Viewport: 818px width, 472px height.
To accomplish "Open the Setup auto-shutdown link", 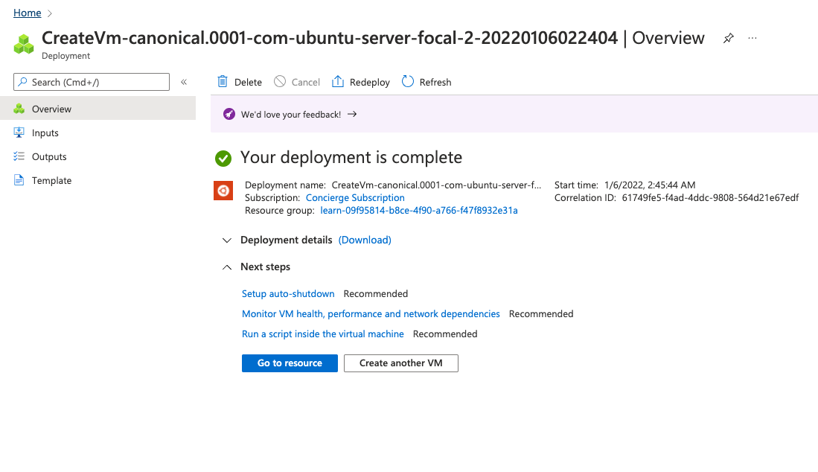I will [x=288, y=294].
